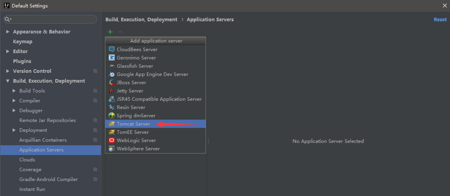The image size is (450, 196).
Task: Click the Geronimo Server icon
Action: pos(111,58)
